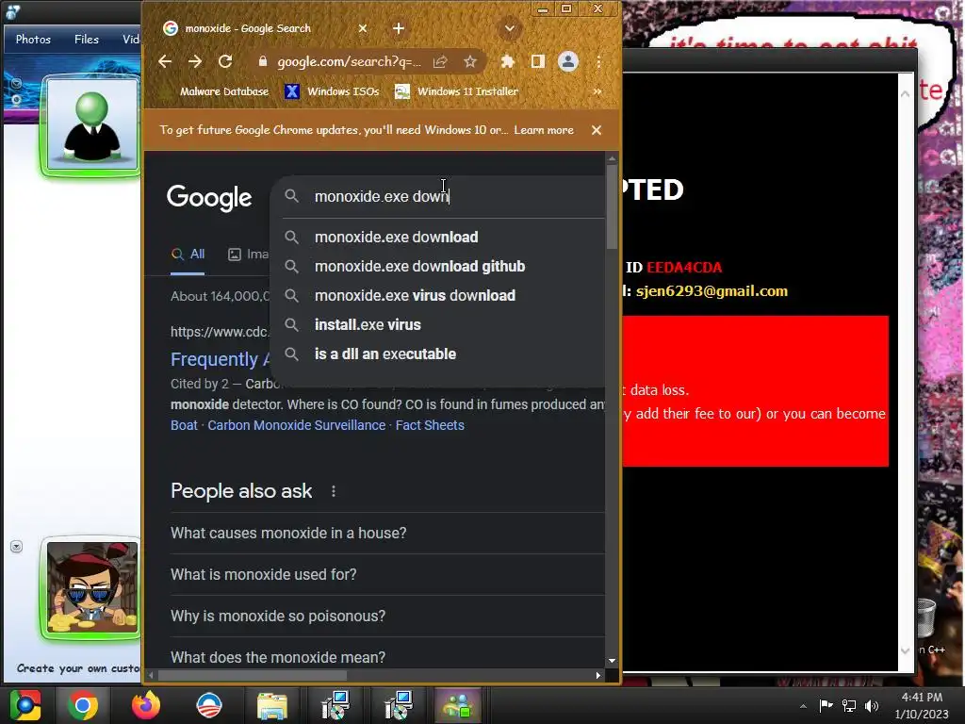Viewport: 965px width, 724px height.
Task: Reload the Google search page
Action: 225,61
